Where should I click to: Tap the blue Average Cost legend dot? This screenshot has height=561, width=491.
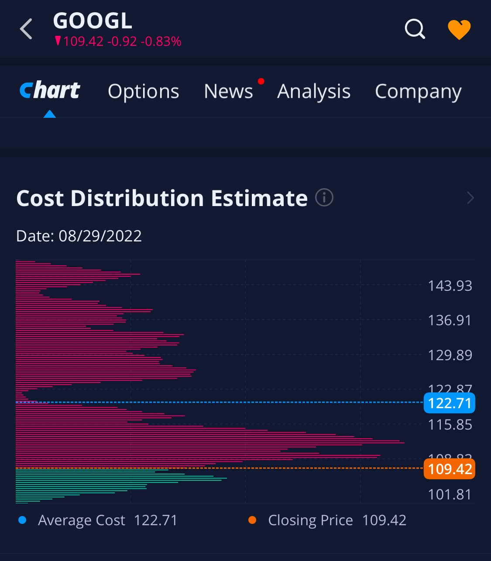click(x=23, y=520)
